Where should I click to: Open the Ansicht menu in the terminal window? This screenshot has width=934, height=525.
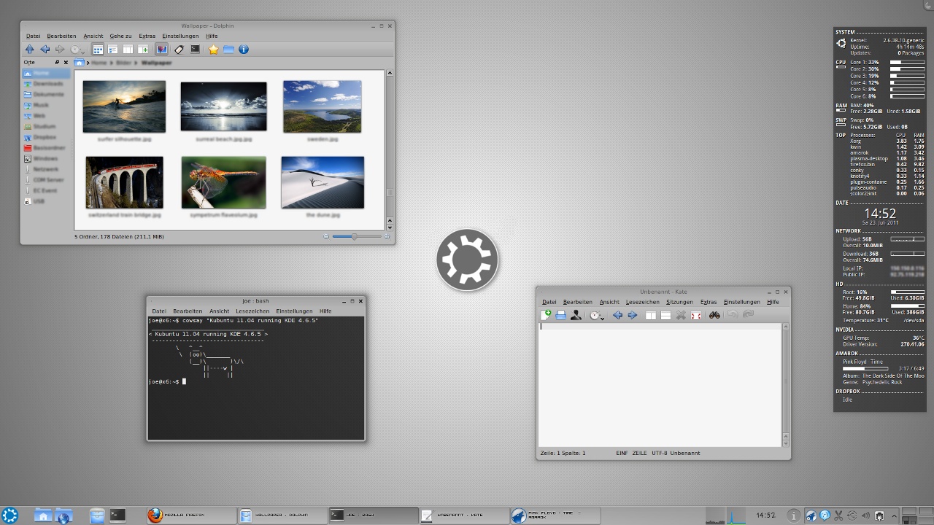pos(220,311)
